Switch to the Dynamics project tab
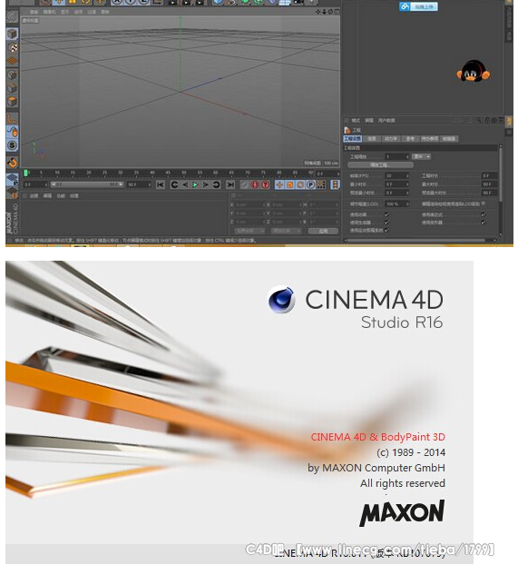The width and height of the screenshot is (518, 565). [391, 139]
